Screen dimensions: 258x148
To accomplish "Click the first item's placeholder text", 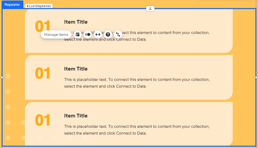I will coord(137,36).
